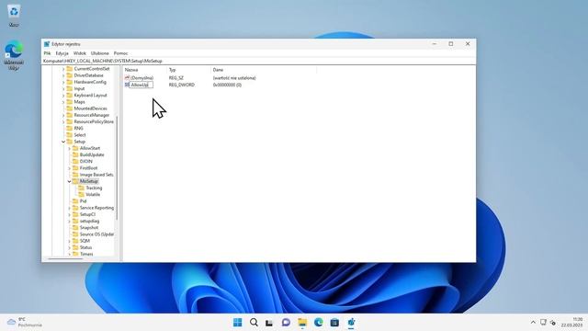Screen dimensions: 588x331
Task: Click the RNG folder icon
Action: (70, 128)
